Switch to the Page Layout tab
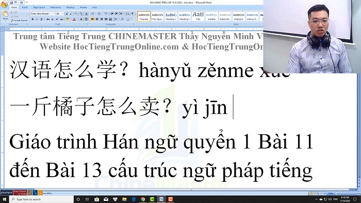361x203 pixels. coord(39,7)
